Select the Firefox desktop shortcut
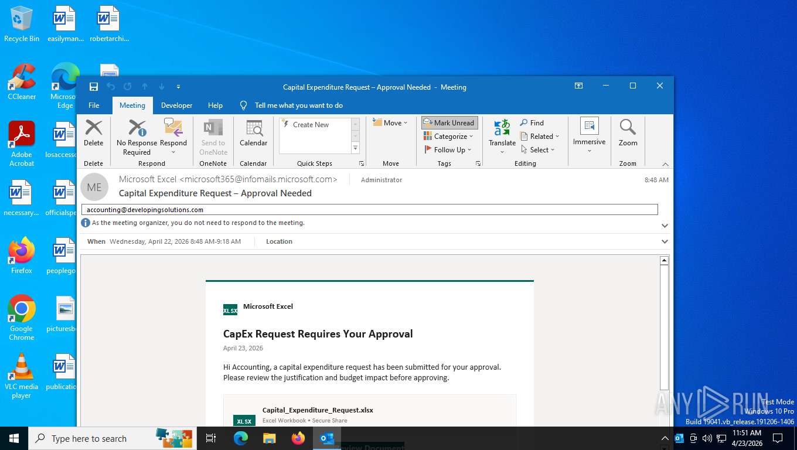This screenshot has width=797, height=450. pyautogui.click(x=22, y=255)
